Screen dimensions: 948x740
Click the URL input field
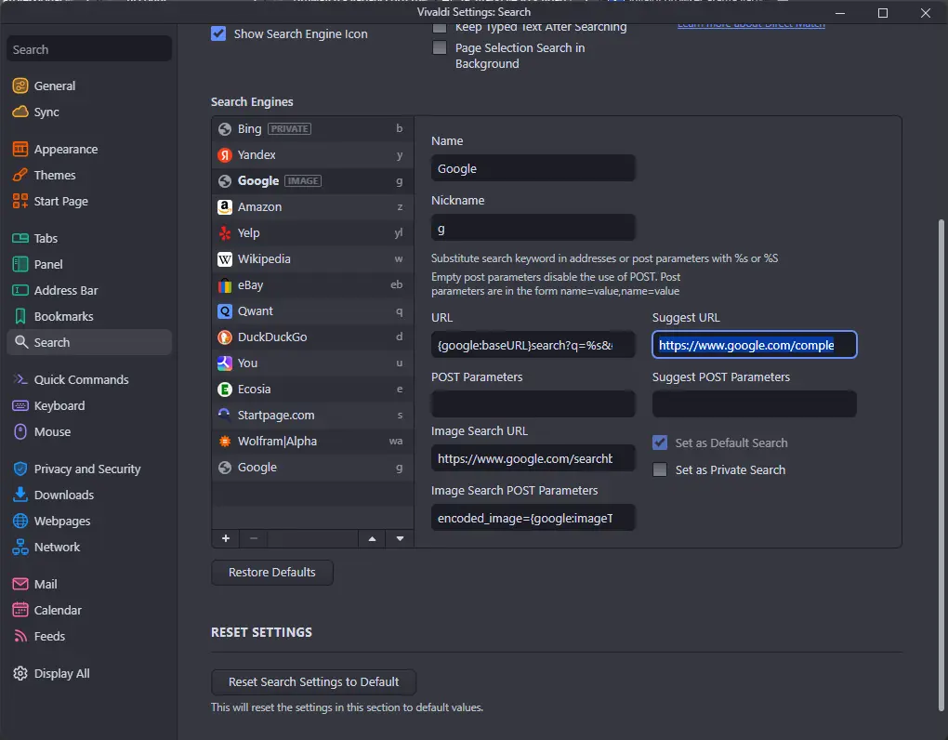(533, 345)
